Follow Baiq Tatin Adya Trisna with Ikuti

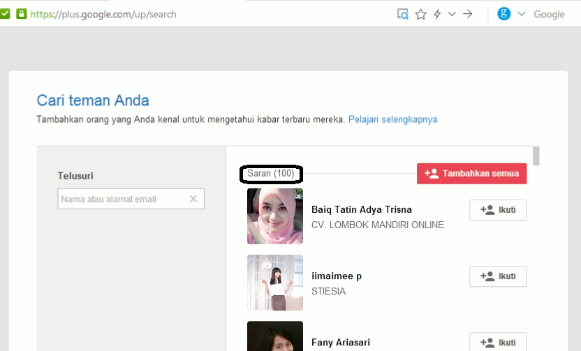pyautogui.click(x=498, y=210)
